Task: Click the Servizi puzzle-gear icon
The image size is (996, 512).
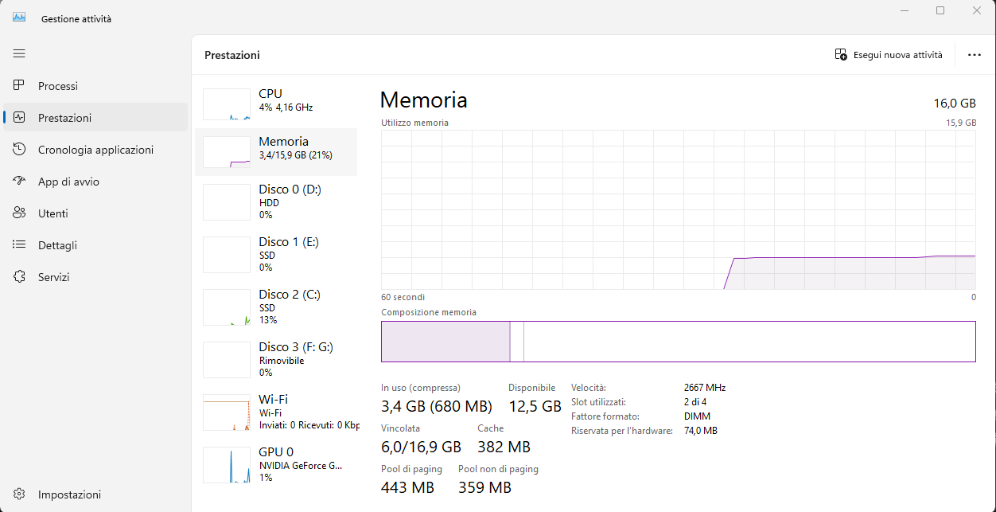Action: click(x=19, y=276)
